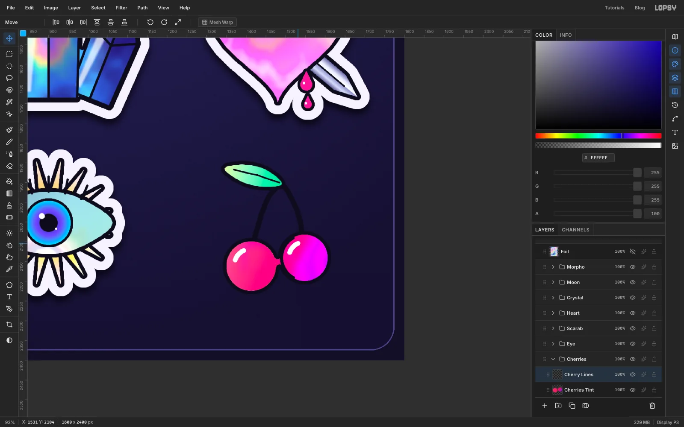Open the History panel icon

click(x=675, y=105)
